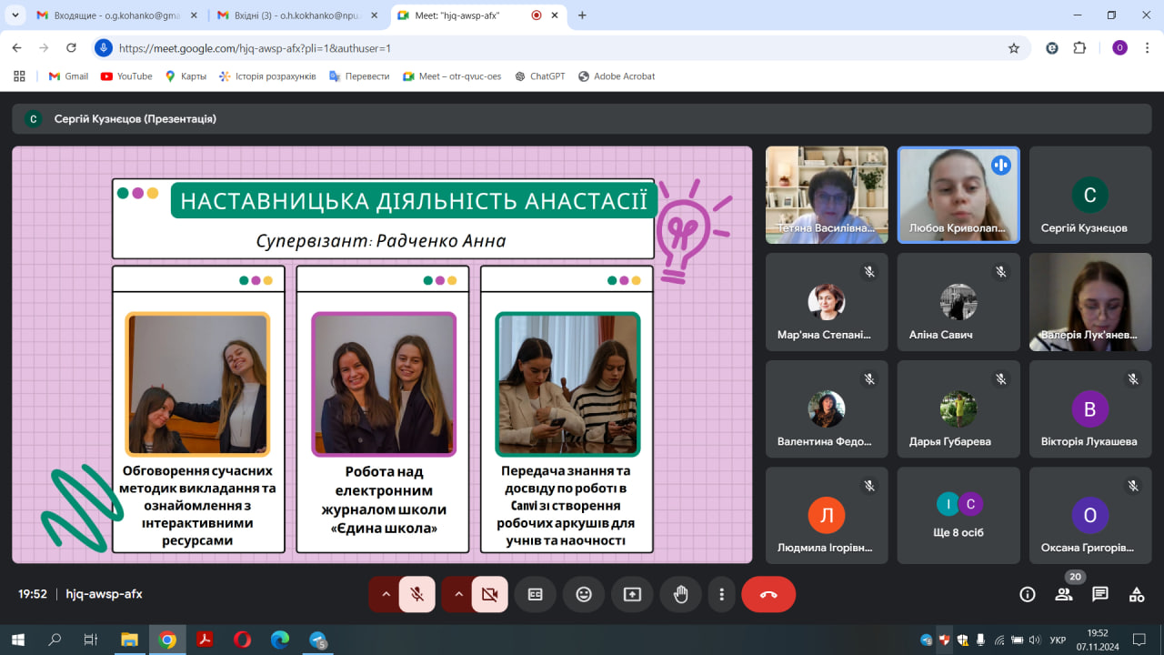Go back in browser history
Viewport: 1164px width, 655px height.
coord(17,48)
